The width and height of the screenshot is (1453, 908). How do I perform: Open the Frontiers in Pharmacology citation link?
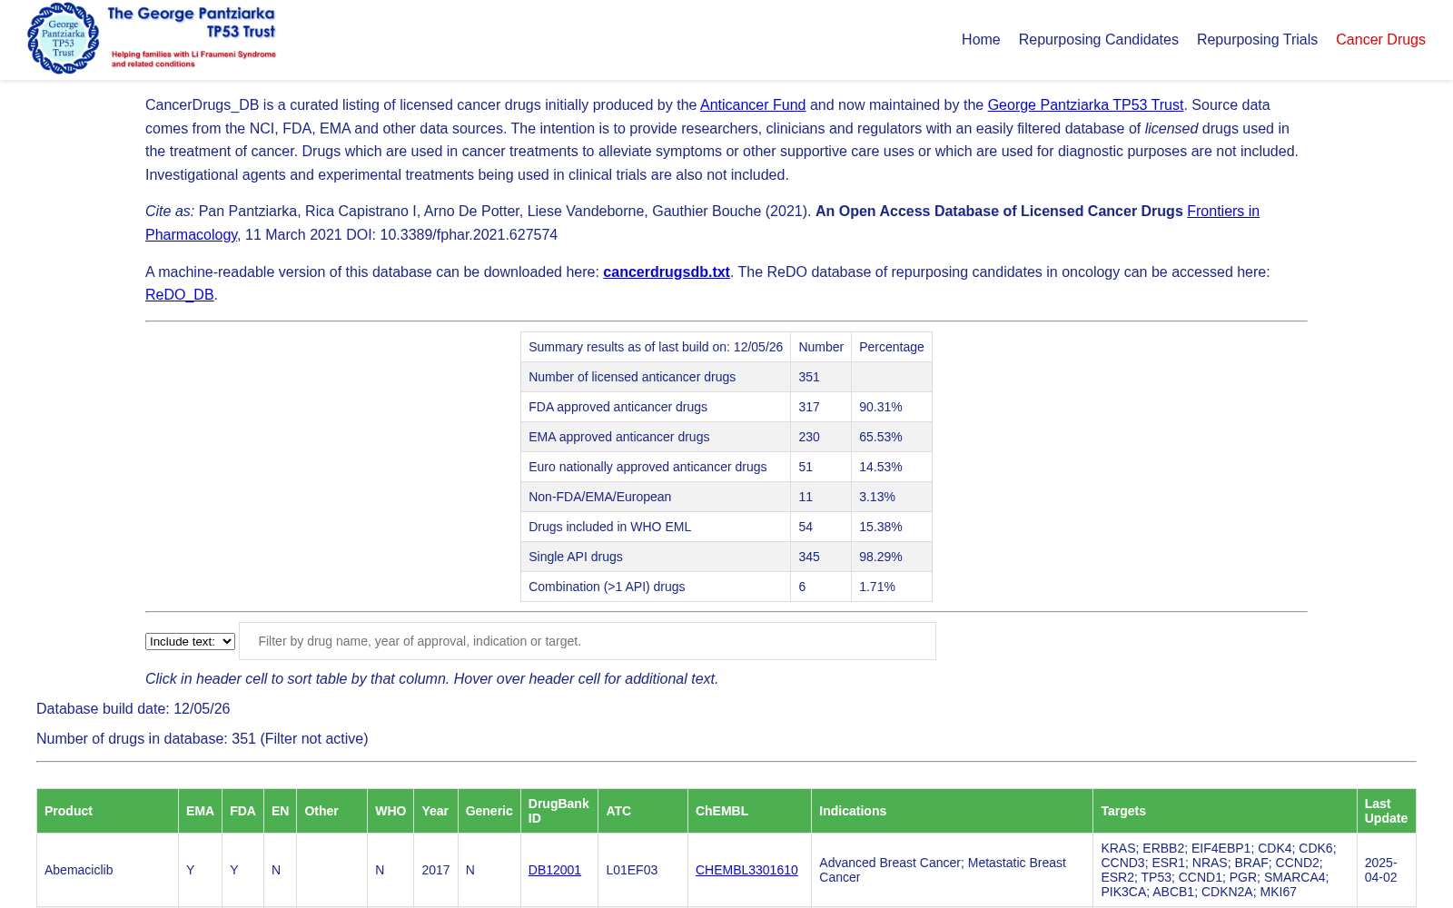pos(1222,212)
